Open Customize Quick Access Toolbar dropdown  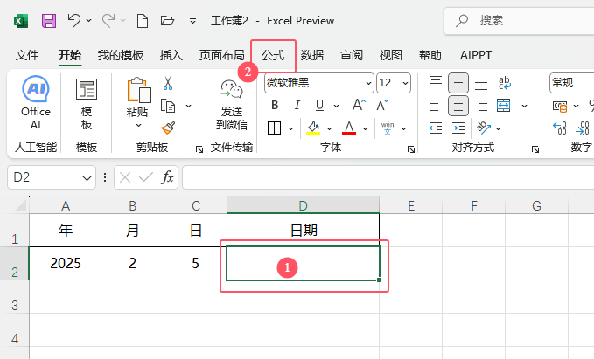192,21
